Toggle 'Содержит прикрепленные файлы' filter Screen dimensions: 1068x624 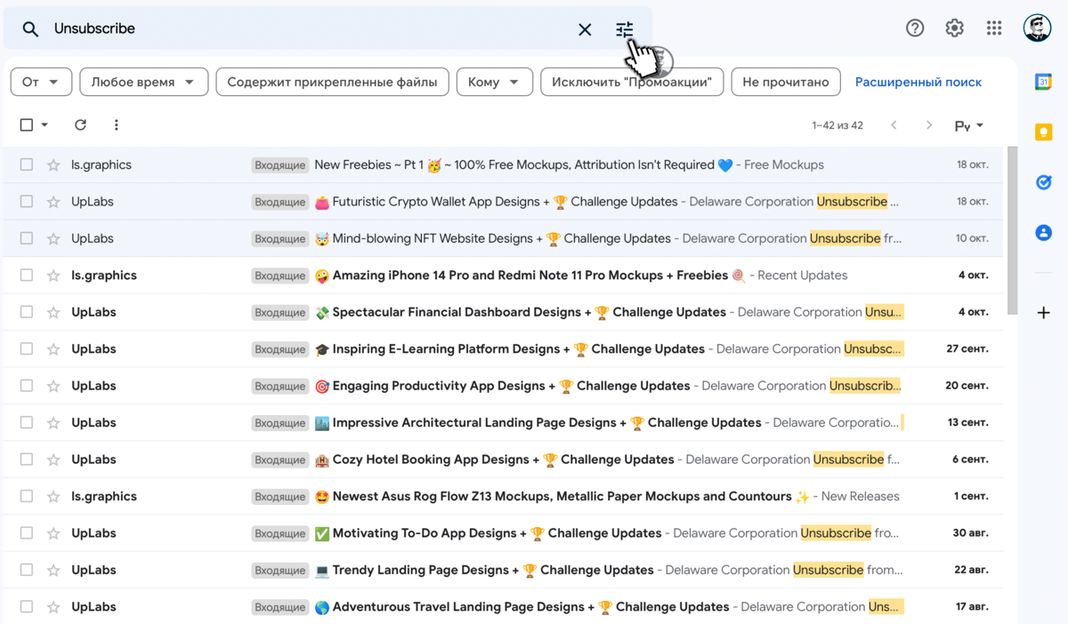332,82
